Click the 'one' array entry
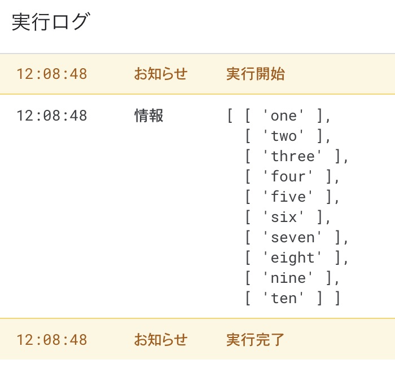This screenshot has height=373, width=395. point(284,116)
